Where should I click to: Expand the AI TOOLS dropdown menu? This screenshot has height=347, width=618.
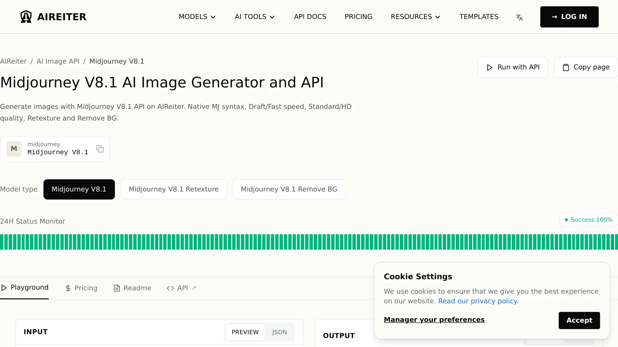(255, 17)
